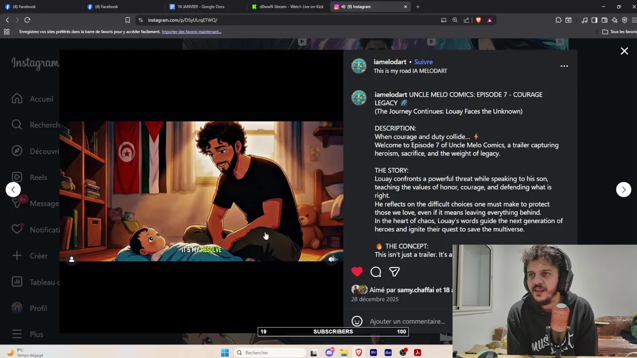637x358 pixels.
Task: Open Discord from the taskbar
Action: 329,353
